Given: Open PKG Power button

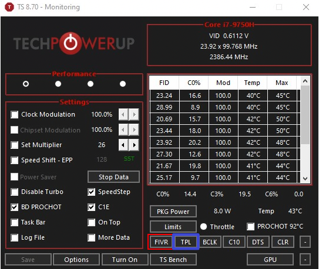Looking at the screenshot, I should (173, 212).
